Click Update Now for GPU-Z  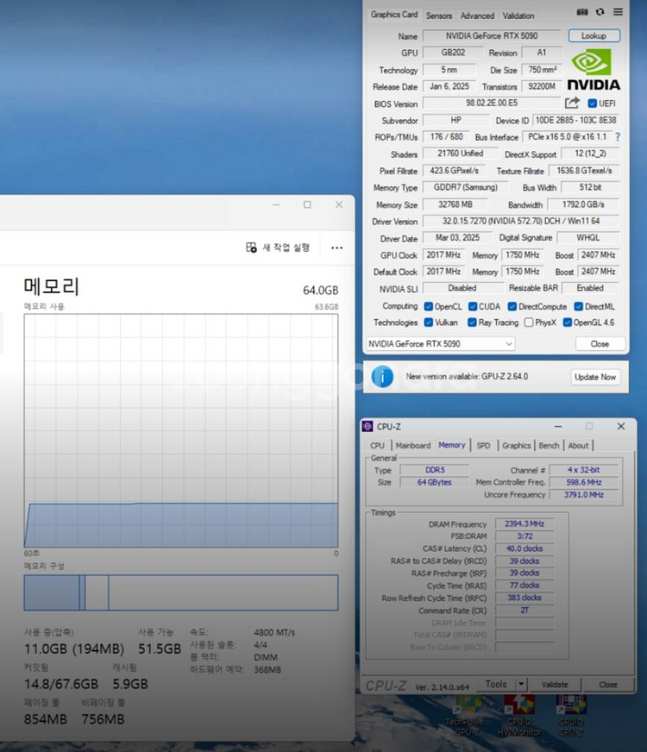(x=594, y=377)
